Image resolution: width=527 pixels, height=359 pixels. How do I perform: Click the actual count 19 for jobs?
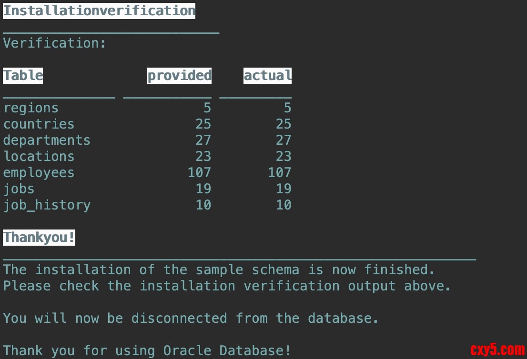(284, 189)
